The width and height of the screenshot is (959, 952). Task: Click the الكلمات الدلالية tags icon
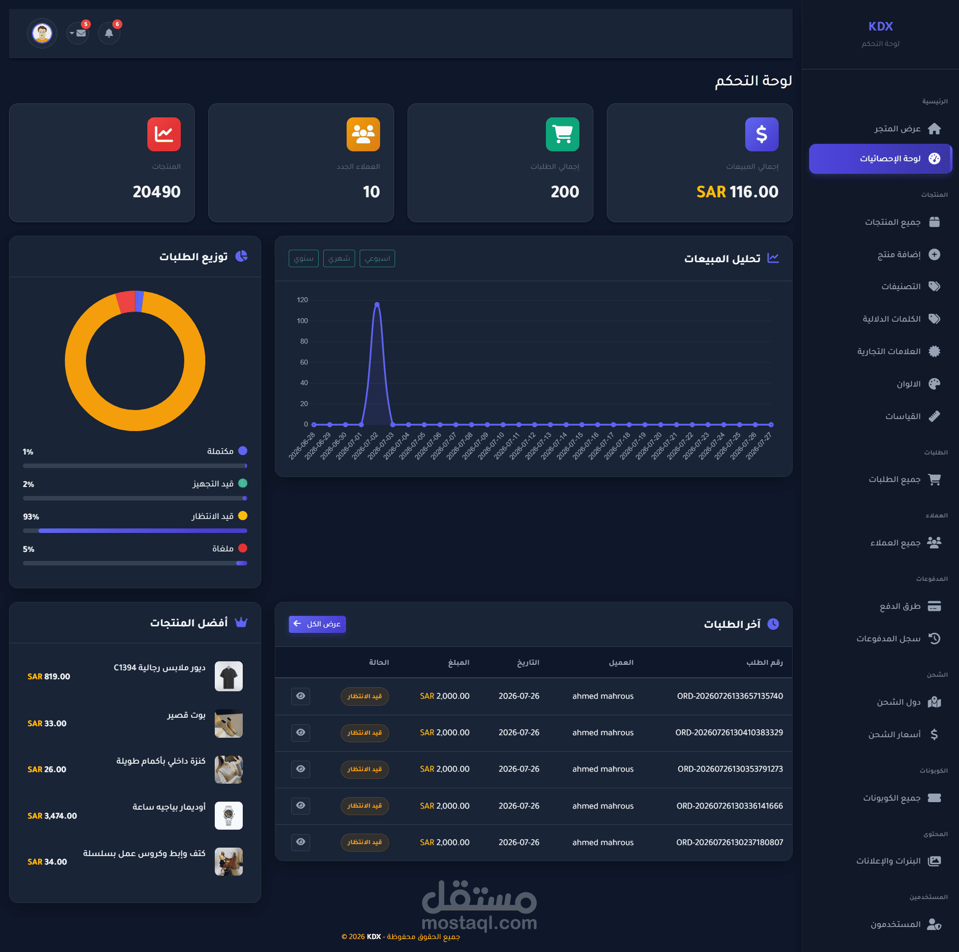pyautogui.click(x=934, y=319)
